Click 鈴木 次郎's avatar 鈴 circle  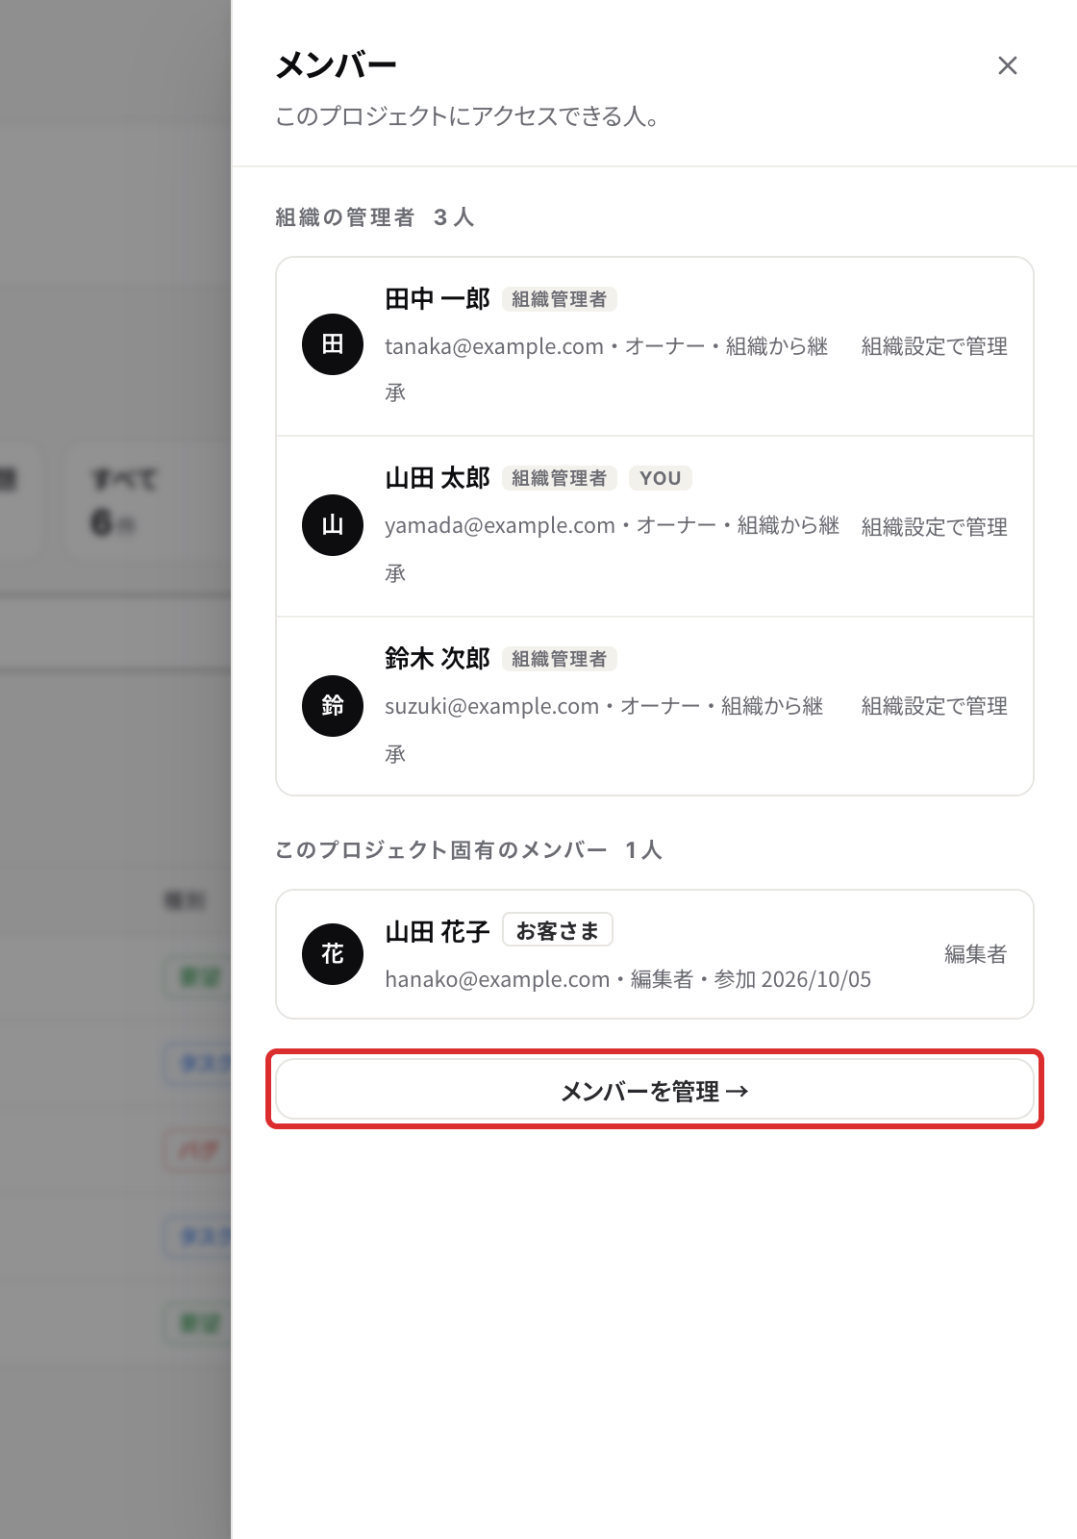pyautogui.click(x=333, y=706)
